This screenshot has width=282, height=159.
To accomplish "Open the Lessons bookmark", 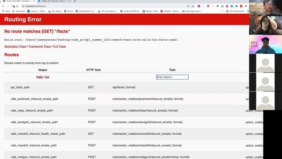I will click(x=37, y=11).
